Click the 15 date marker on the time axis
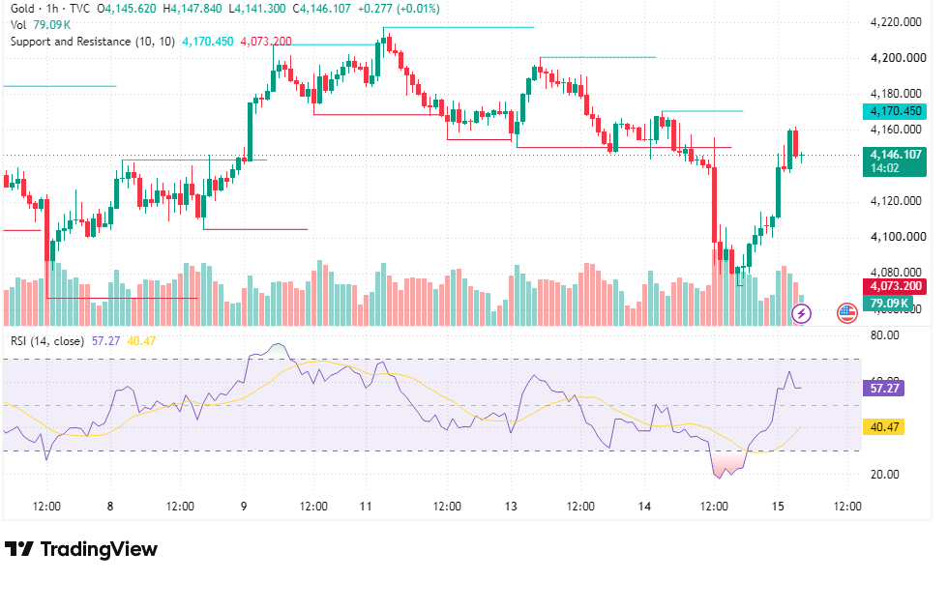 [778, 507]
